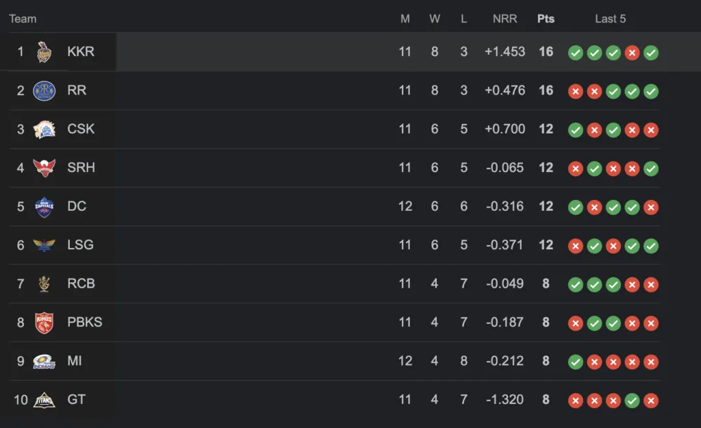Open the LSG team name link
The width and height of the screenshot is (701, 428).
click(x=81, y=244)
